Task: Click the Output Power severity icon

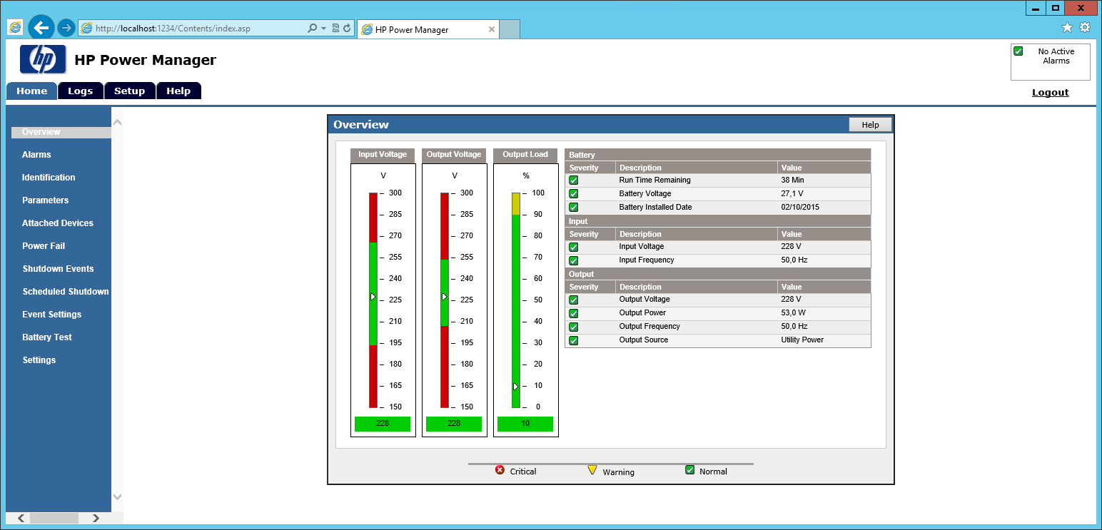Action: tap(573, 313)
